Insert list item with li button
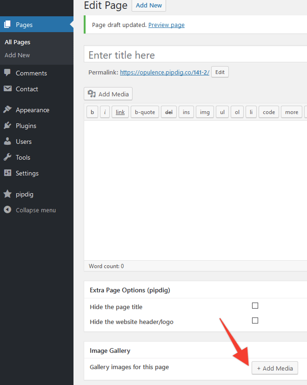Viewport: 307px width, 385px height. [251, 112]
